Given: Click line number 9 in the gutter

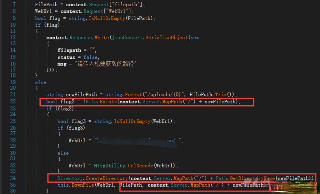Looking at the screenshot, I should pos(14,18).
